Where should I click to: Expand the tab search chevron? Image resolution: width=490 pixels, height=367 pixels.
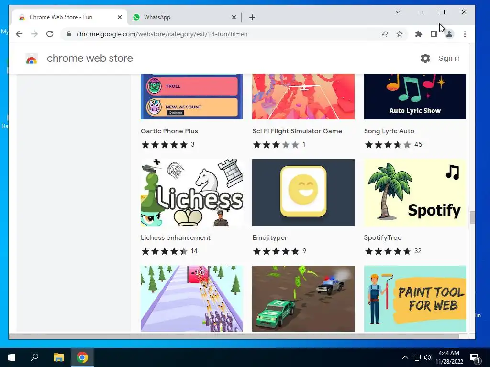point(398,12)
